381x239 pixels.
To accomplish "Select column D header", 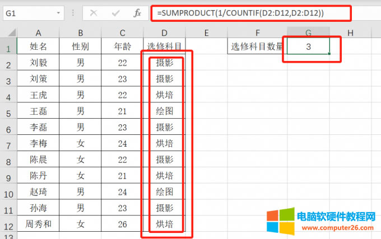I will coord(164,33).
